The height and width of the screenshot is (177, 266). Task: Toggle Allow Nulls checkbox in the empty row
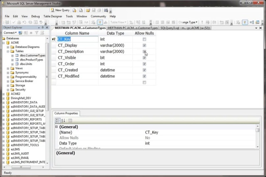click(x=144, y=82)
